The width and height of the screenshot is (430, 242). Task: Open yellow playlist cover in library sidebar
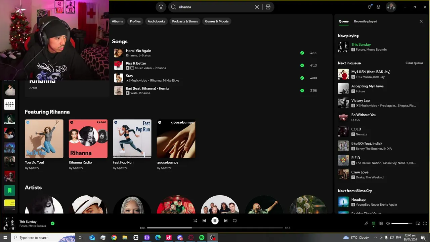pyautogui.click(x=9, y=205)
